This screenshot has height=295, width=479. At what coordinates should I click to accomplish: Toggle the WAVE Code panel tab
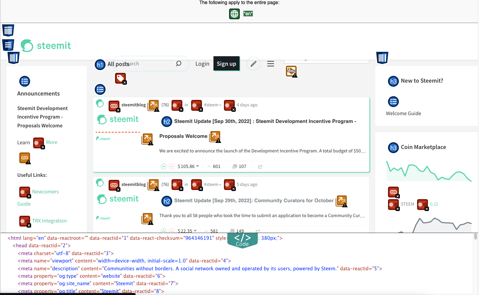[x=242, y=240]
